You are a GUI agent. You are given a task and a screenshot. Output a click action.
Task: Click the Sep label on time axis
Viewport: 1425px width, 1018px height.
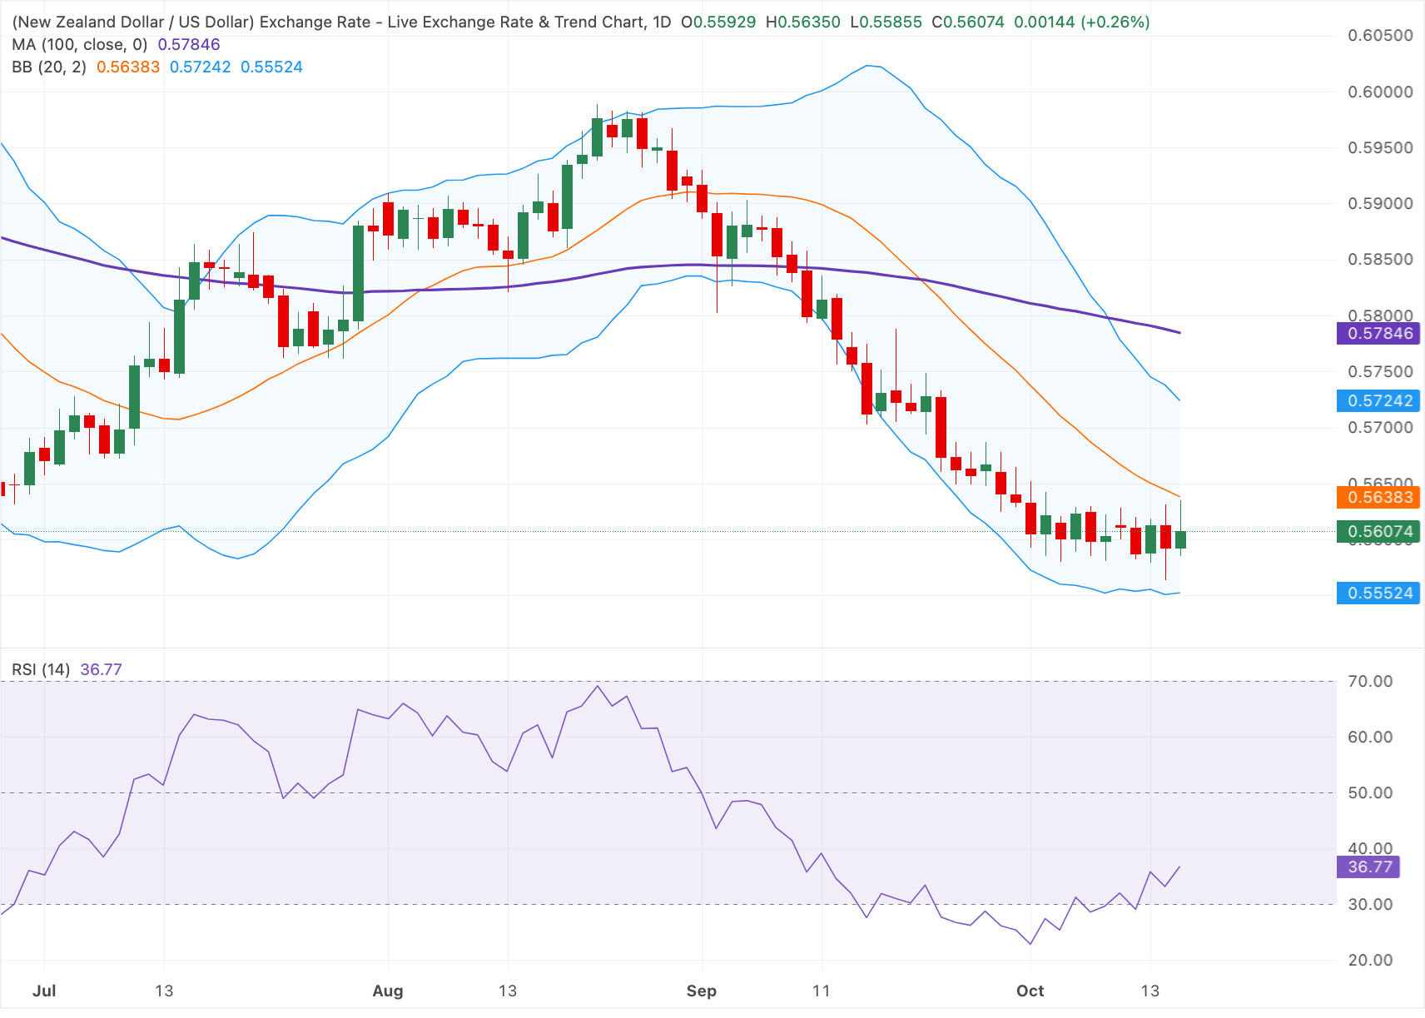click(x=702, y=991)
